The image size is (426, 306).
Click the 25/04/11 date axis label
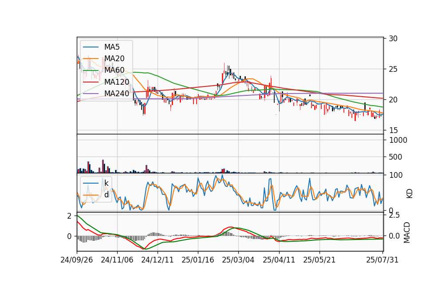point(279,260)
